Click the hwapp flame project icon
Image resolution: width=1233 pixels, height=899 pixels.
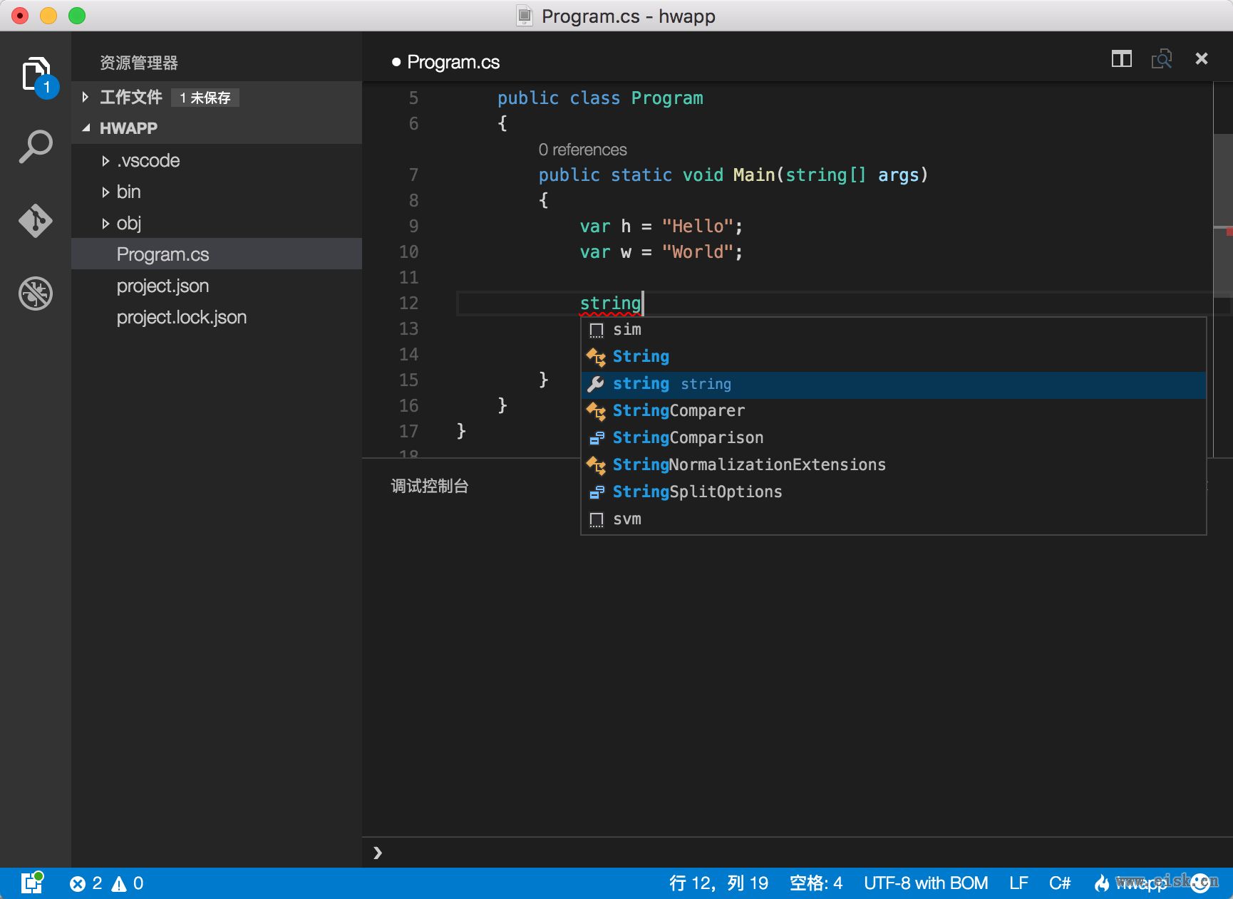pos(1102,883)
